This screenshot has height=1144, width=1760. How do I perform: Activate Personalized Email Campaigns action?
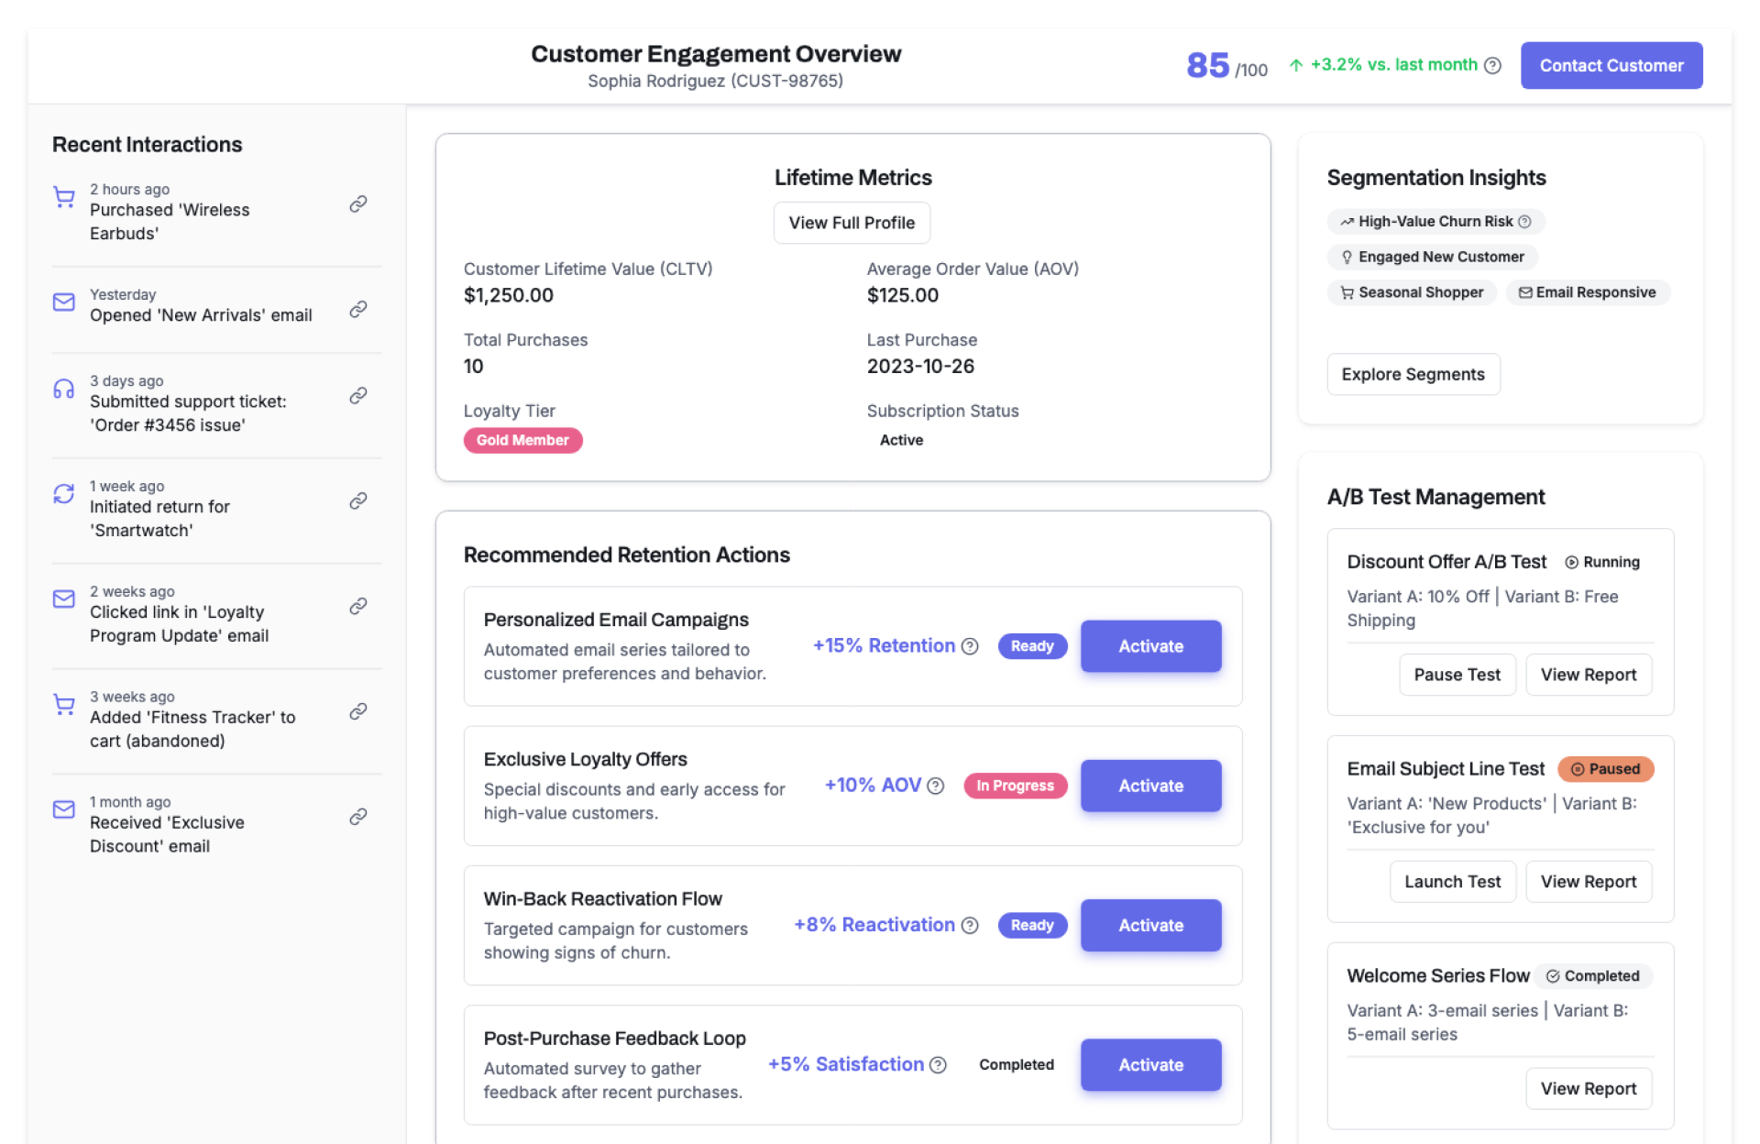(x=1150, y=646)
